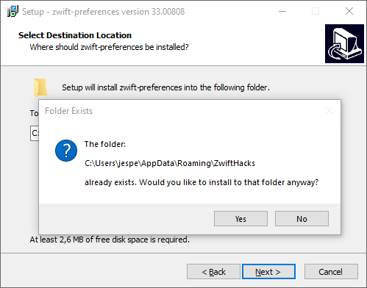Close the Folder Exists dialog with X

coord(329,110)
